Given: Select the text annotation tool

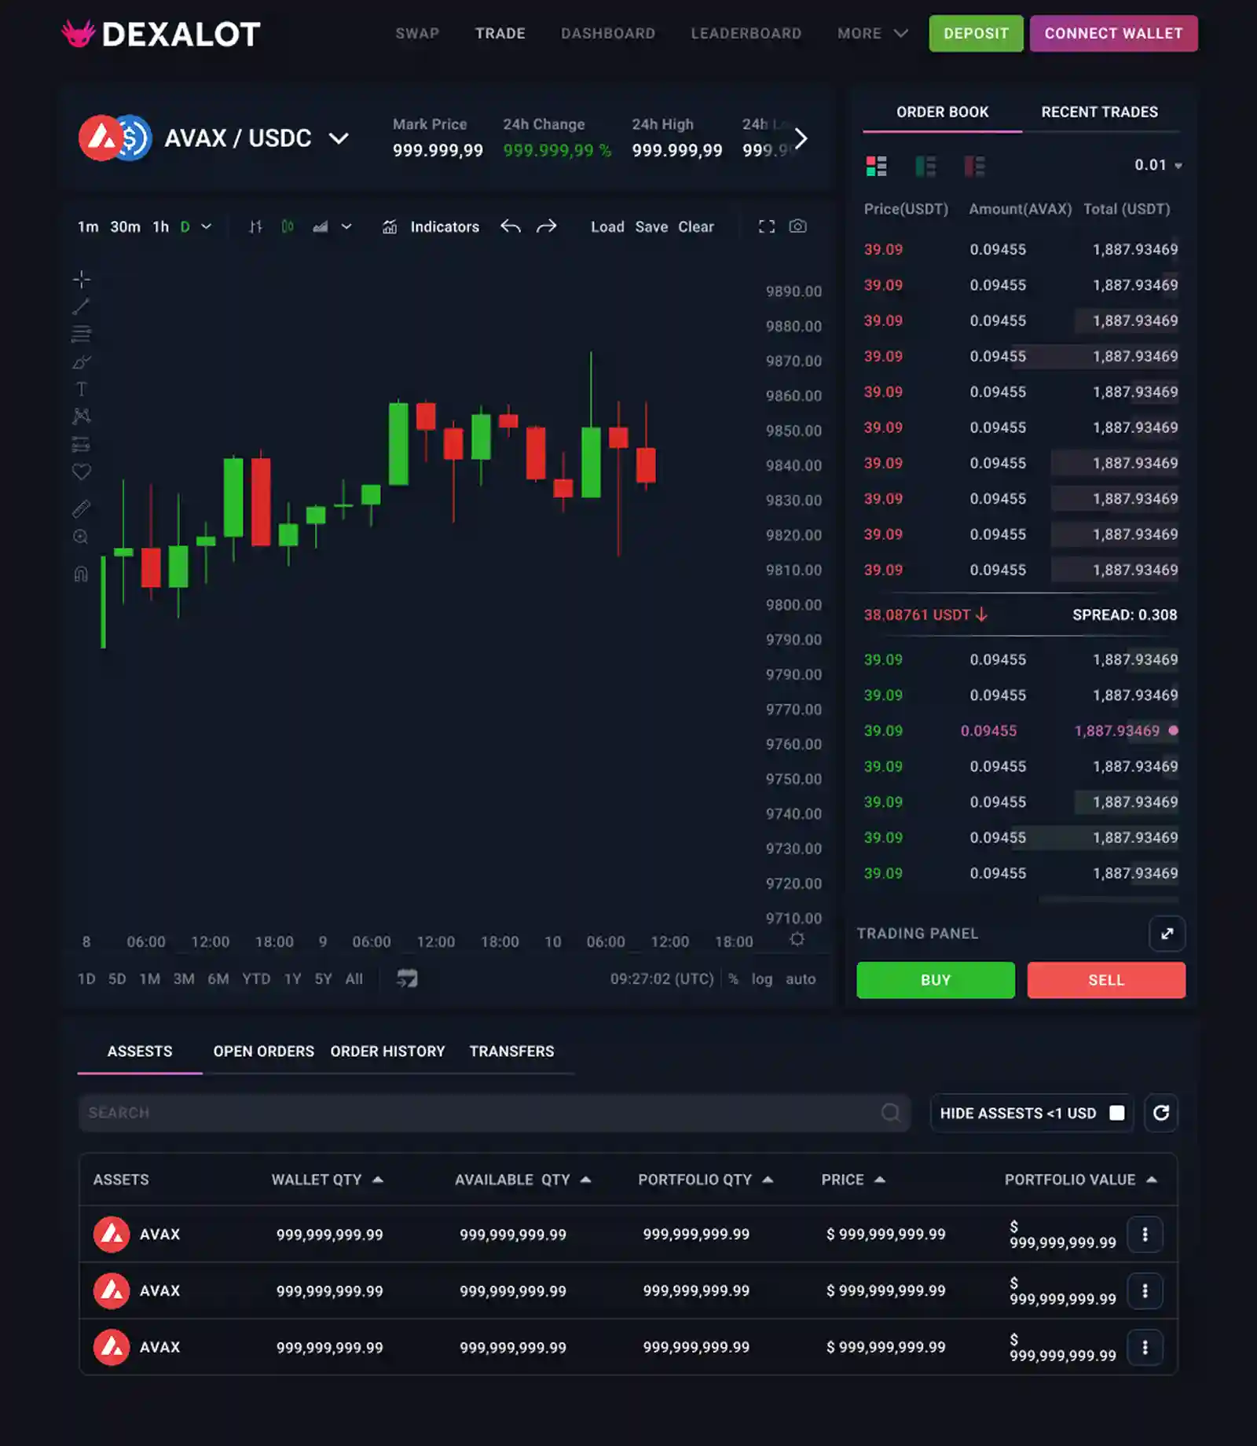Looking at the screenshot, I should tap(81, 389).
